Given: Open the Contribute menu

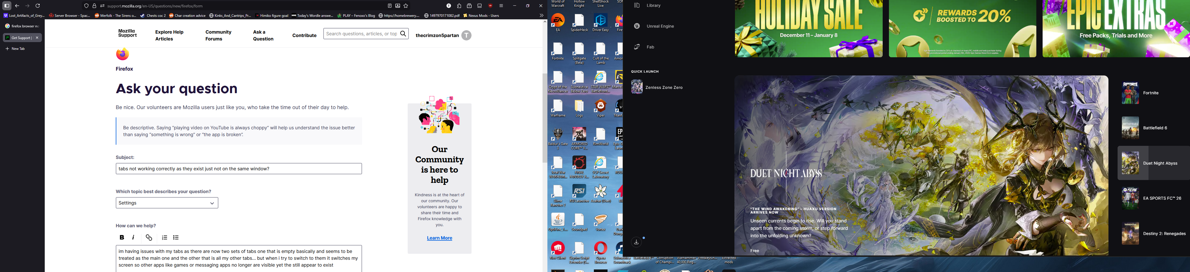Looking at the screenshot, I should [304, 36].
